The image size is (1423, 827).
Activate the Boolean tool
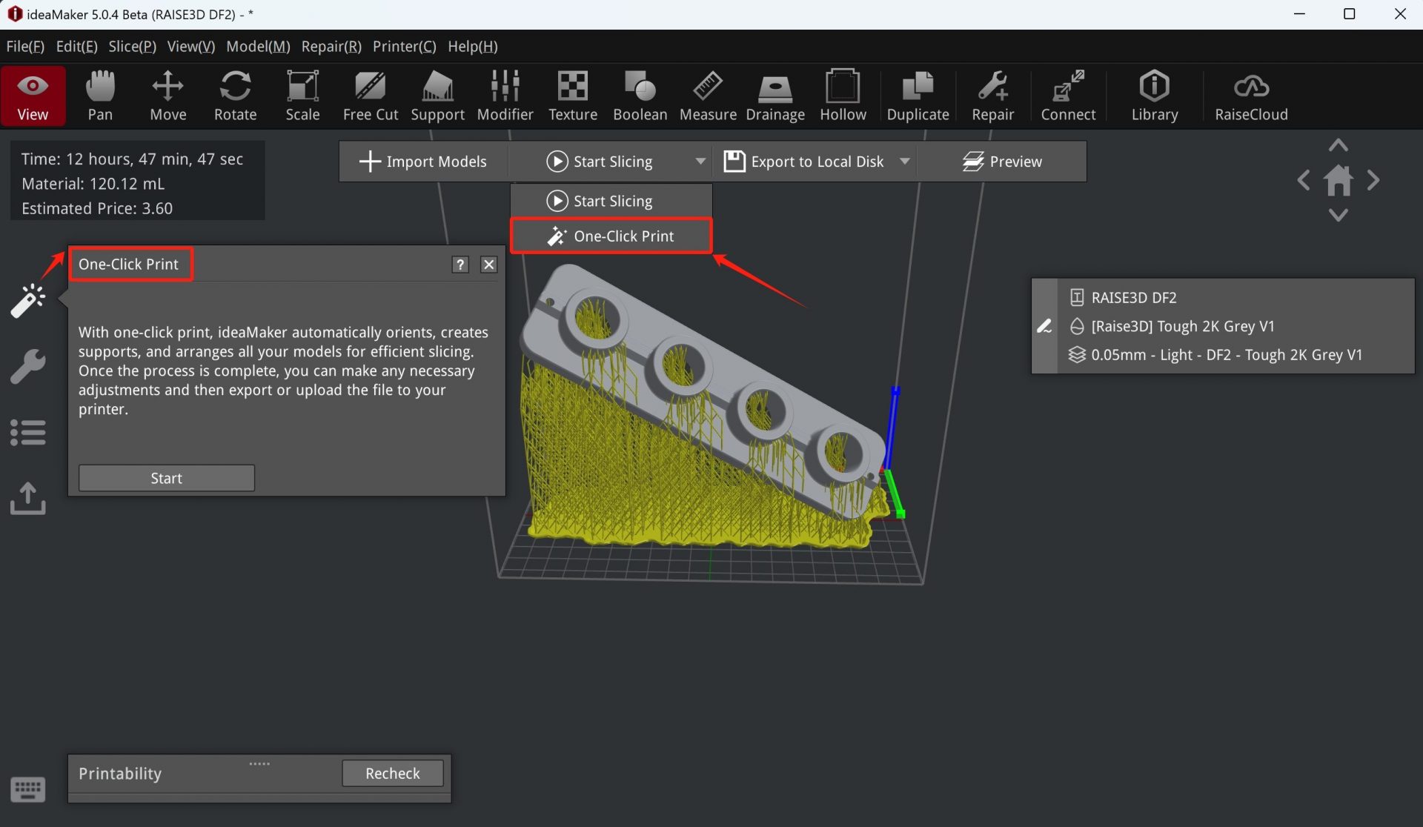pyautogui.click(x=640, y=96)
